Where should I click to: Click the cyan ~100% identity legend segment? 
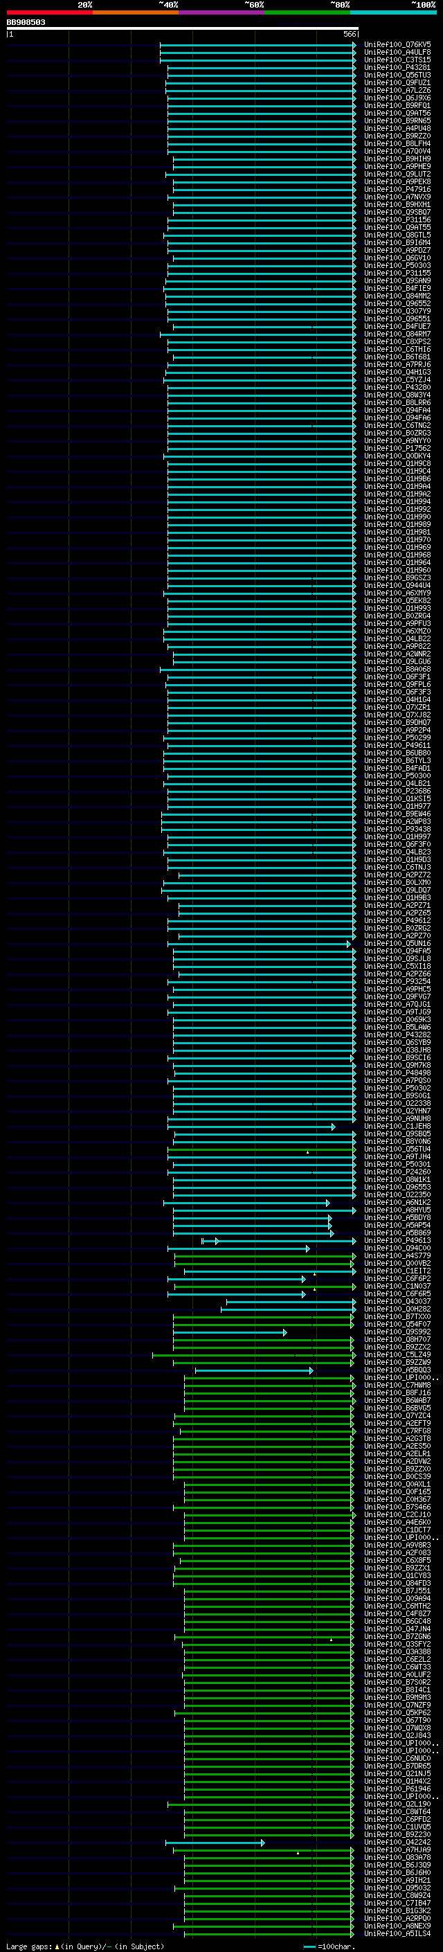(x=393, y=12)
